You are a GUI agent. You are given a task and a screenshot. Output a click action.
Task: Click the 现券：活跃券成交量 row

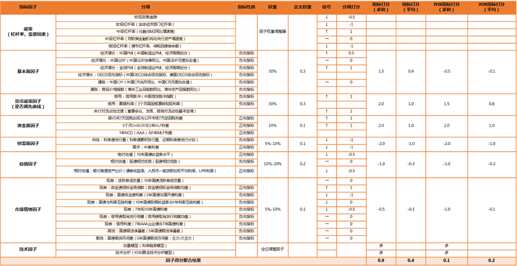146,181
